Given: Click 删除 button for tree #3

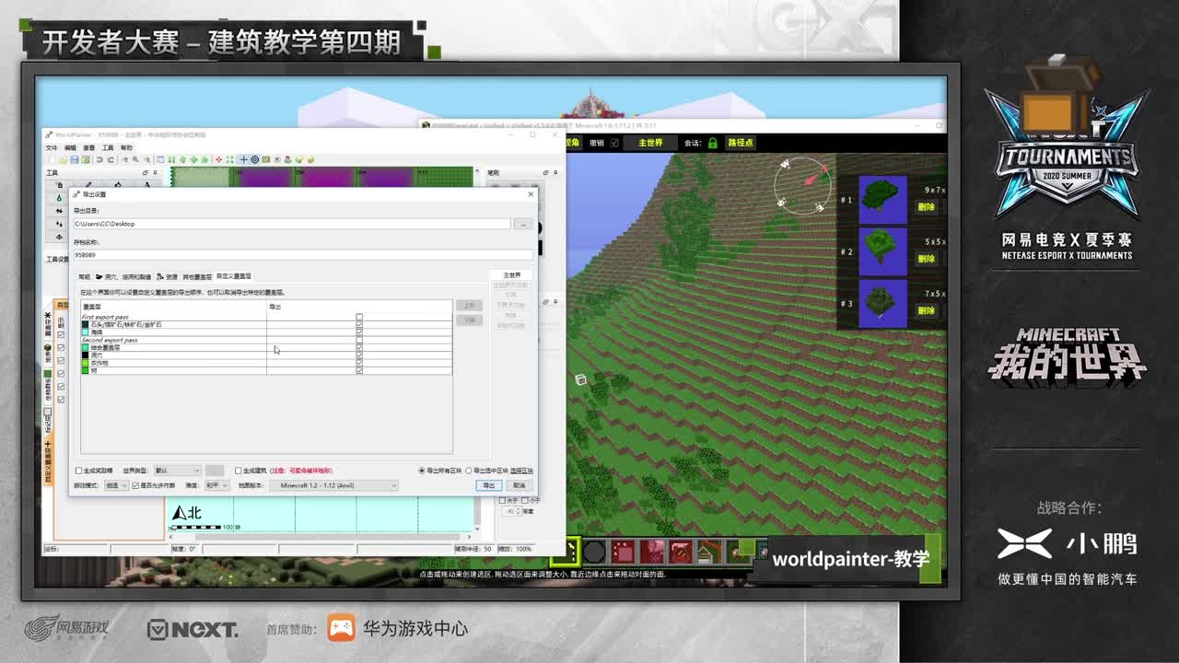Looking at the screenshot, I should 926,310.
